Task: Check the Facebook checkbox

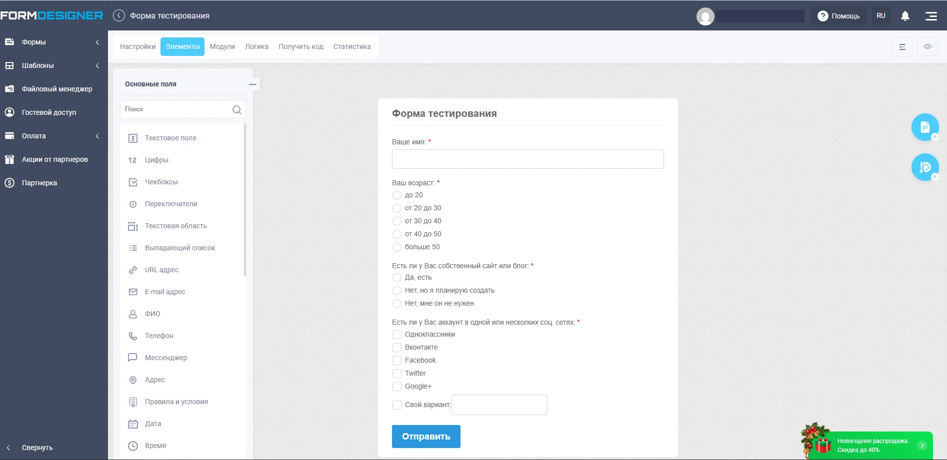Action: [397, 361]
